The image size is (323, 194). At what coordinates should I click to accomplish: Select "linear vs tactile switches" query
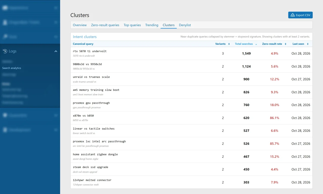pyautogui.click(x=94, y=129)
